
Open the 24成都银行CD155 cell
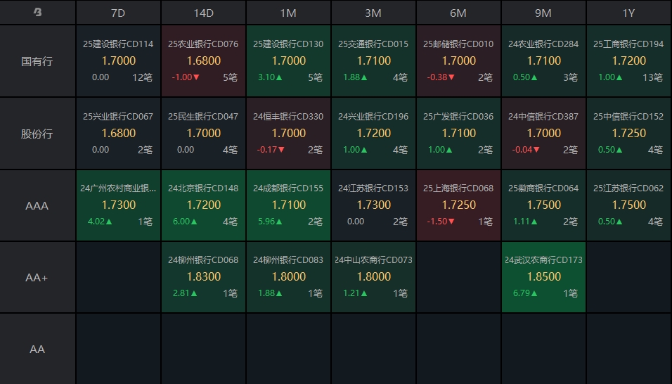[288, 205]
